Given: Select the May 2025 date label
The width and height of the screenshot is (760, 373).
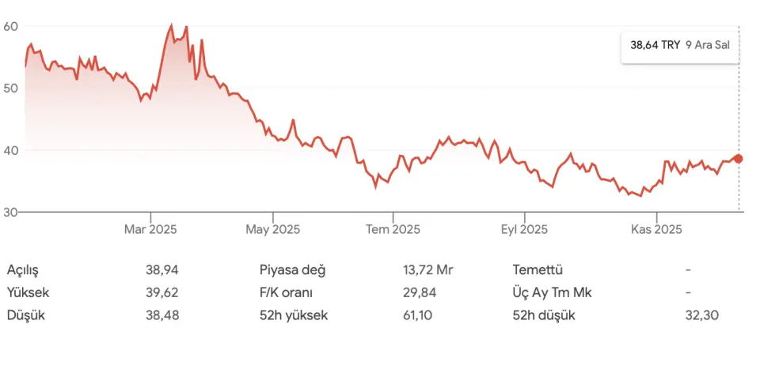Looking at the screenshot, I should (272, 230).
